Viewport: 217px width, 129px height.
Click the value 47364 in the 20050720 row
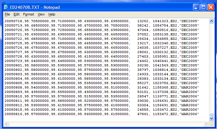tap(143, 30)
